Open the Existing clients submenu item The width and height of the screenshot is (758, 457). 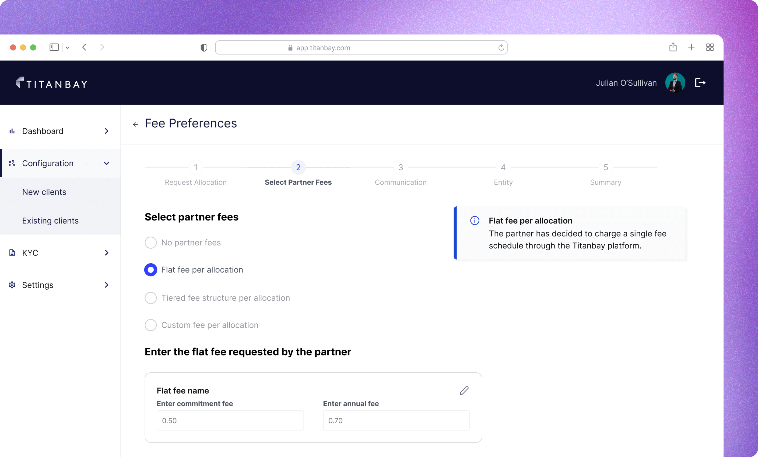coord(50,220)
